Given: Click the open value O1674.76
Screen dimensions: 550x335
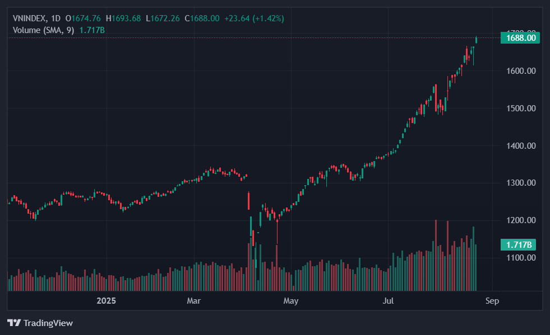Looking at the screenshot, I should tap(83, 18).
